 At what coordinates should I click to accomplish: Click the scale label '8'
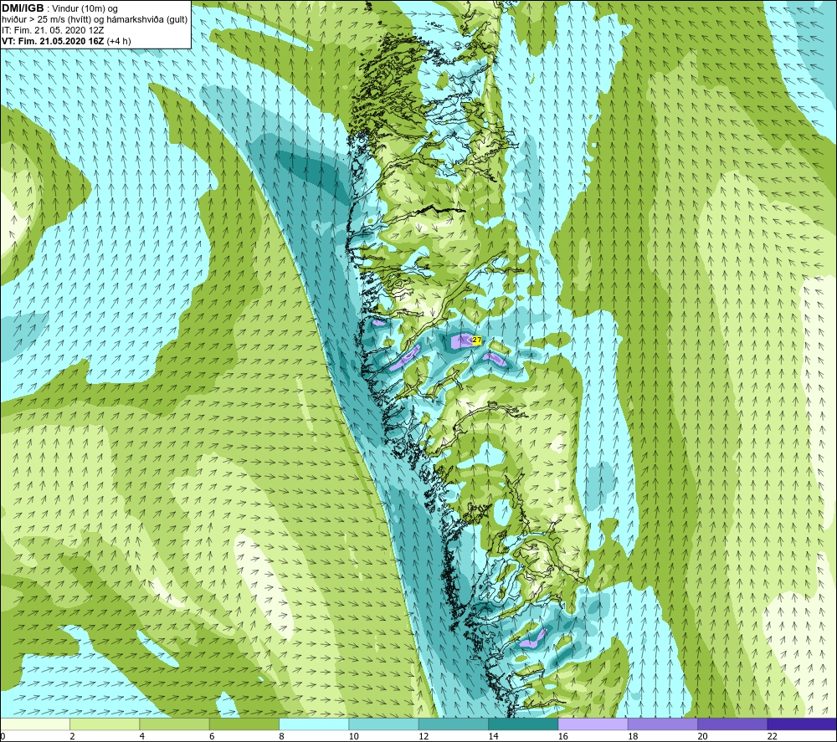click(281, 737)
